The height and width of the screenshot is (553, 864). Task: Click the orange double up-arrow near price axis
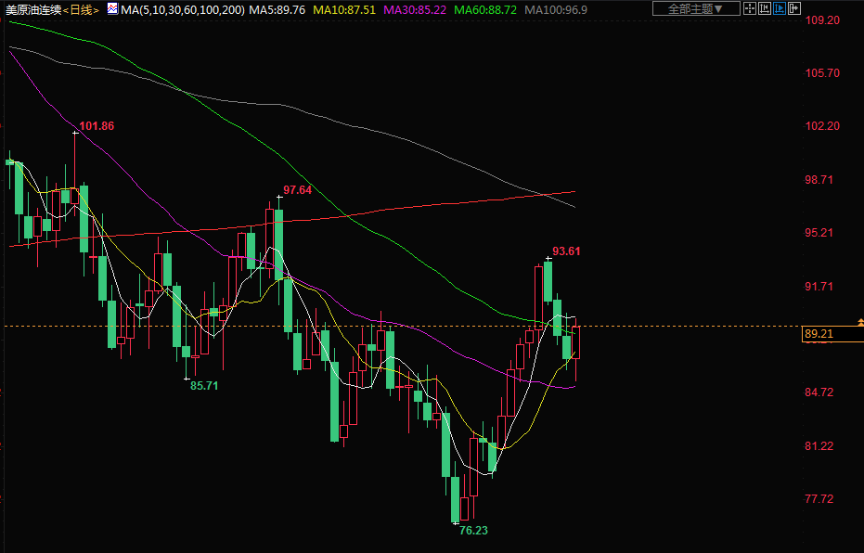(x=860, y=321)
